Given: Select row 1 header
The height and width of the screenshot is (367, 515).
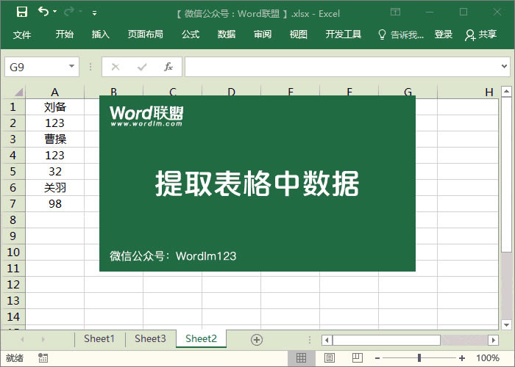Looking at the screenshot, I should [x=13, y=107].
